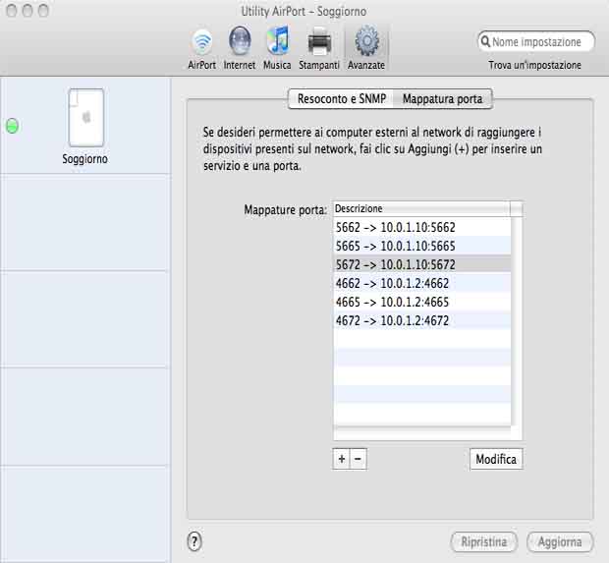The height and width of the screenshot is (563, 609).
Task: Select the Avanzate gear toolbar item
Action: [x=366, y=48]
